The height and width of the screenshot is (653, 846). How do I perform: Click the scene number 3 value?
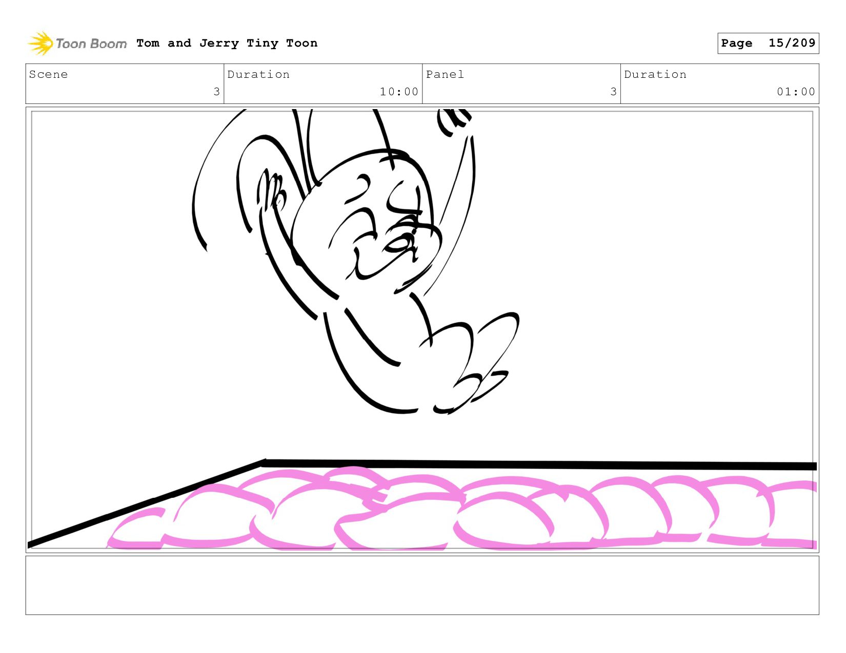click(x=216, y=92)
